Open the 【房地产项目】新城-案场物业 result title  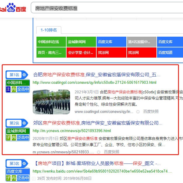pos(97,164)
